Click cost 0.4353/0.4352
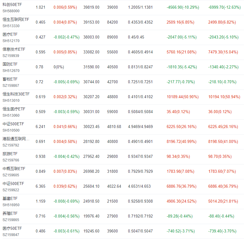The image size is (244, 239). tap(140, 22)
